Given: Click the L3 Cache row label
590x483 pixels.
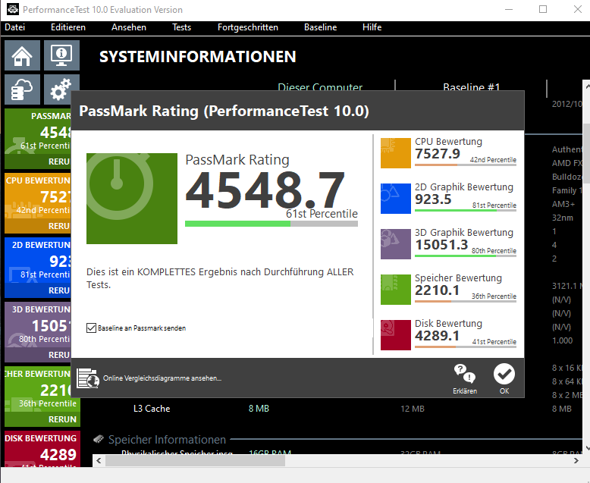Looking at the screenshot, I should click(x=152, y=409).
